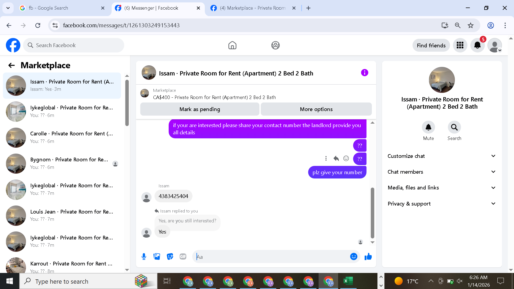Click Mark as pending button
Screen dimensions: 514x289
[200, 109]
